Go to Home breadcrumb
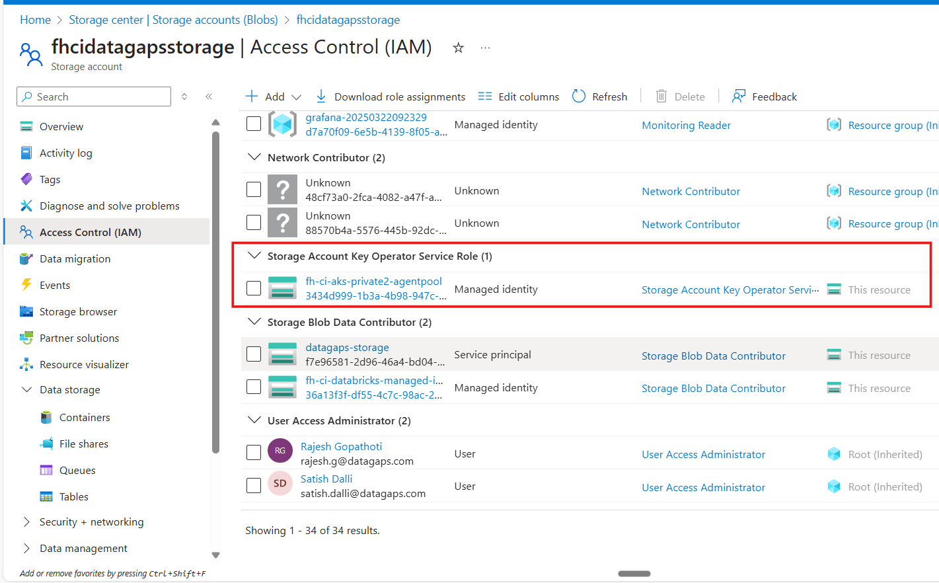 tap(35, 20)
